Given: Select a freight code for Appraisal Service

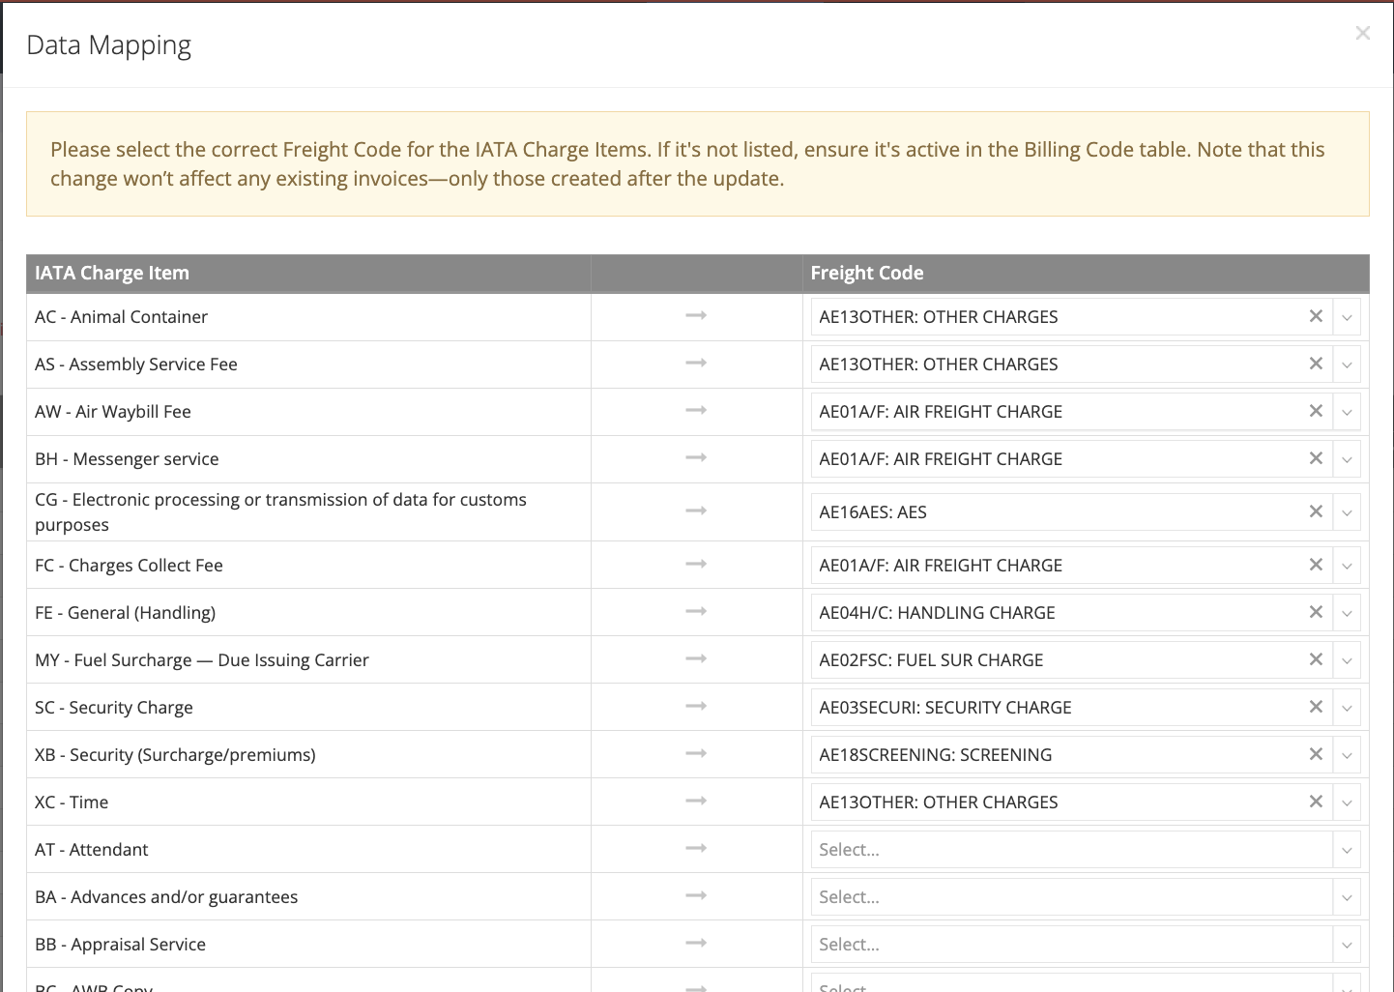Looking at the screenshot, I should click(1071, 945).
